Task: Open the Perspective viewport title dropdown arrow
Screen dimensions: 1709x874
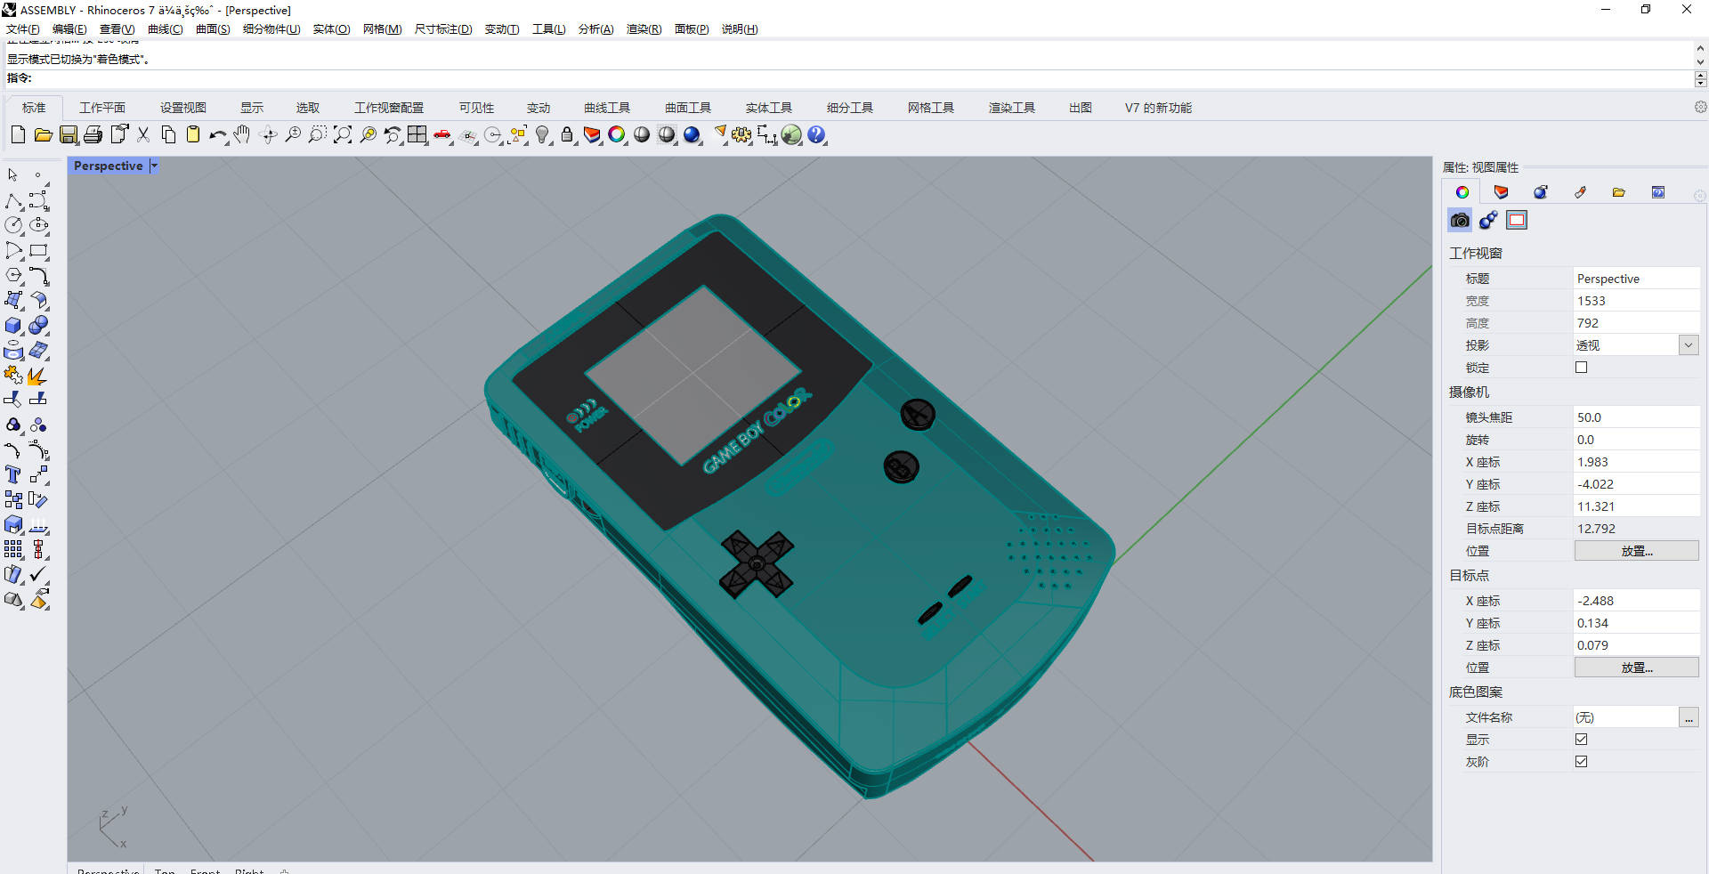Action: (154, 166)
